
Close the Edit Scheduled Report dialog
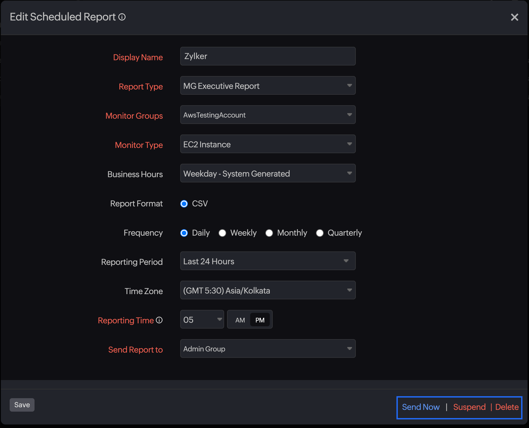(x=514, y=17)
